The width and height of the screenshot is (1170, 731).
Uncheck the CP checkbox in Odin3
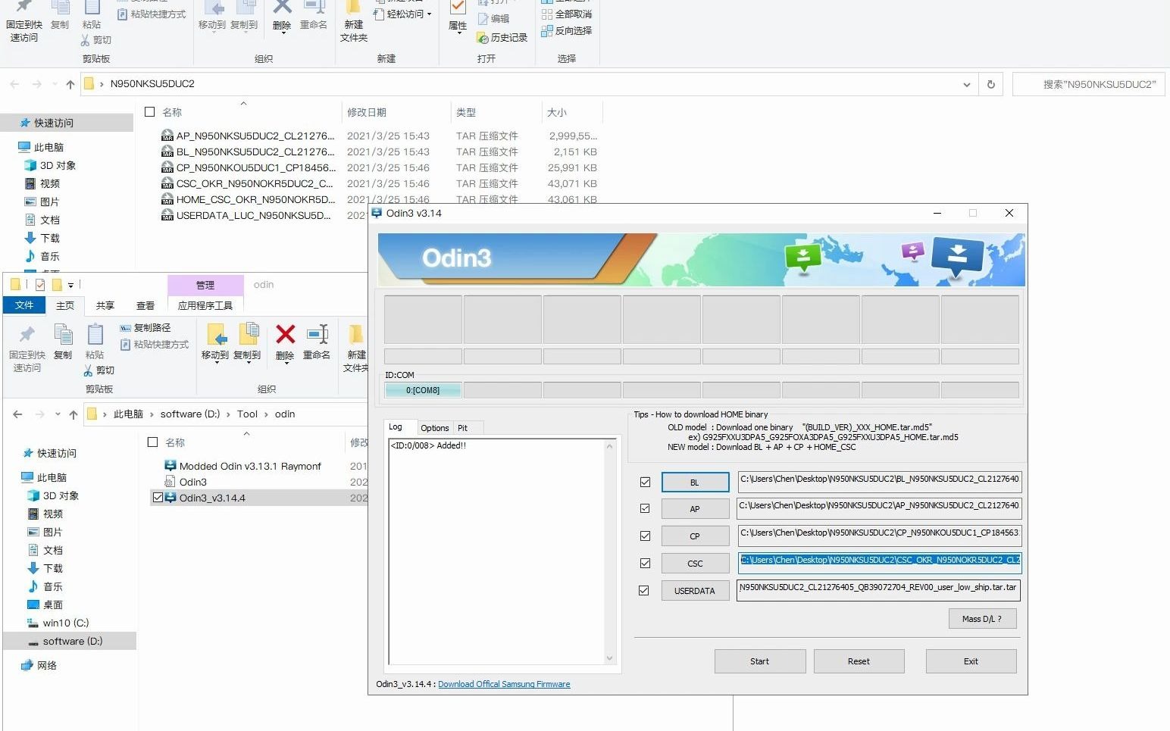[645, 536]
